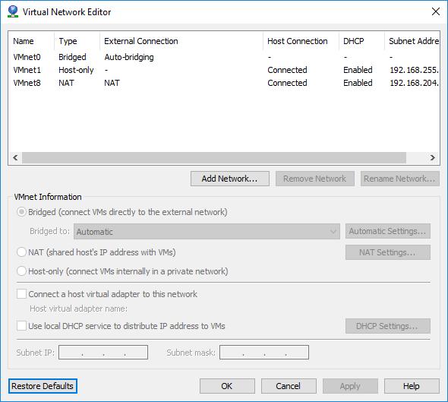The width and height of the screenshot is (448, 402).
Task: Click the 192.168.204 subnet address cell
Action: pyautogui.click(x=415, y=83)
